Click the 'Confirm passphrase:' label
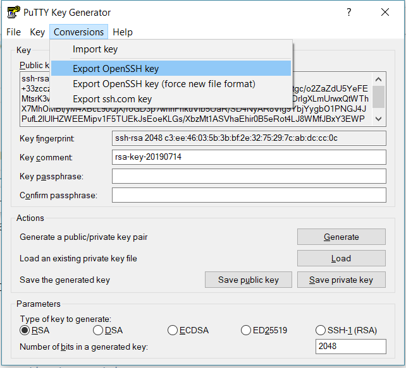 (59, 196)
